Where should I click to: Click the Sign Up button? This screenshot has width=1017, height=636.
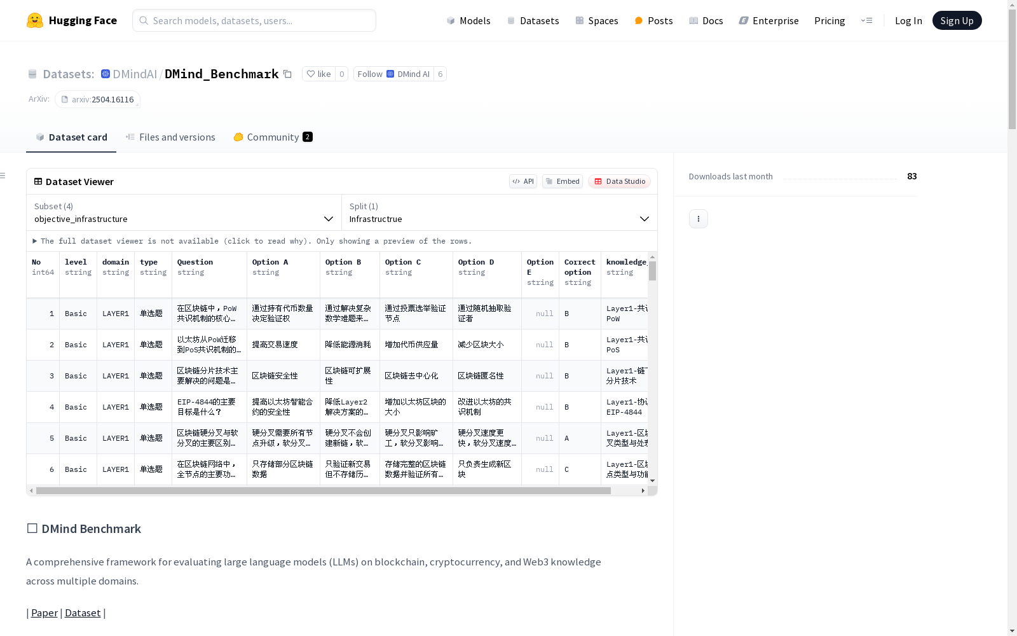pyautogui.click(x=957, y=20)
